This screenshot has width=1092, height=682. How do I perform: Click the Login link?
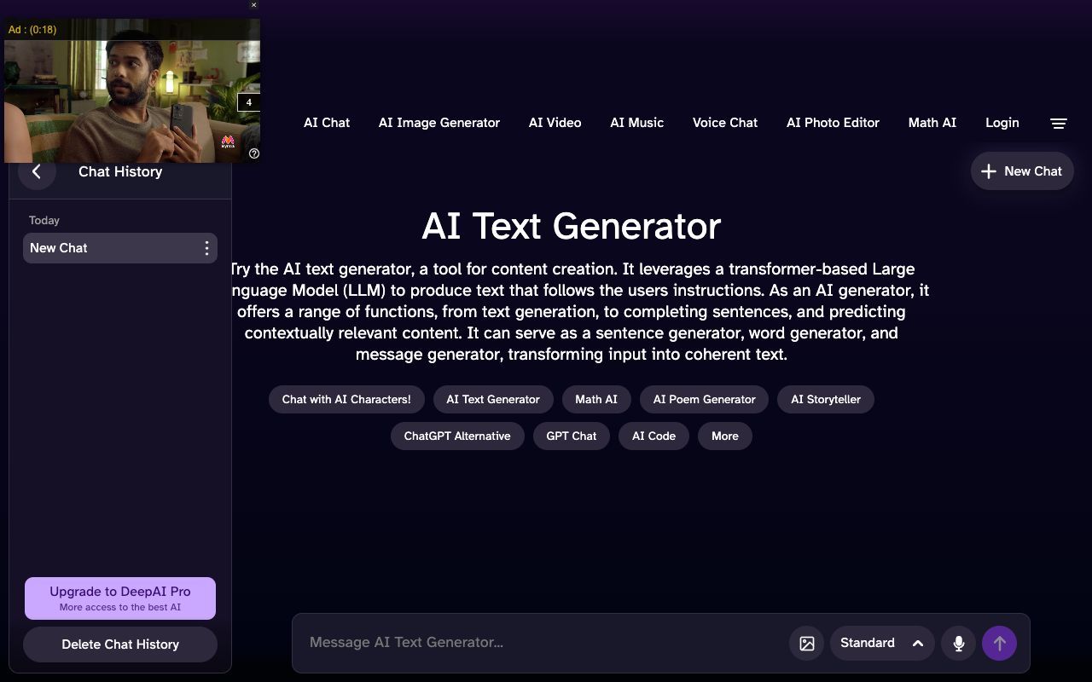(x=1002, y=123)
